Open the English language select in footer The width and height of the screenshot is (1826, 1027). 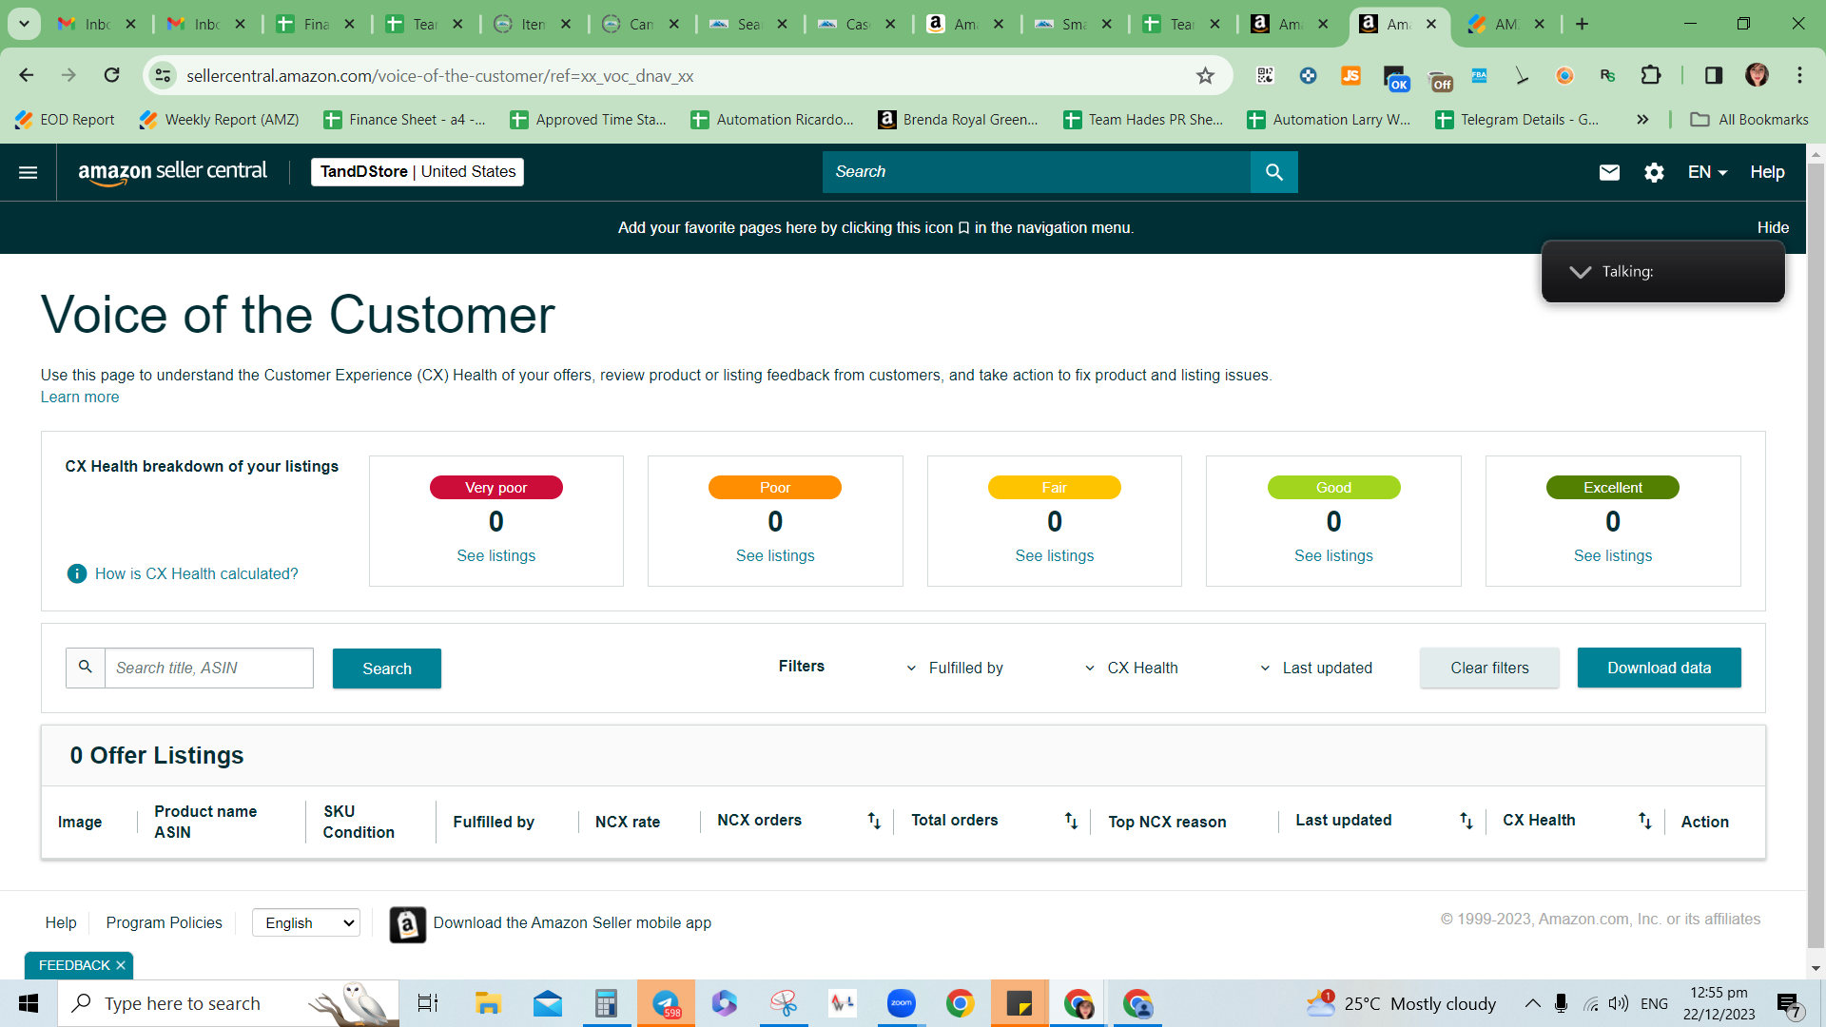[x=306, y=922]
